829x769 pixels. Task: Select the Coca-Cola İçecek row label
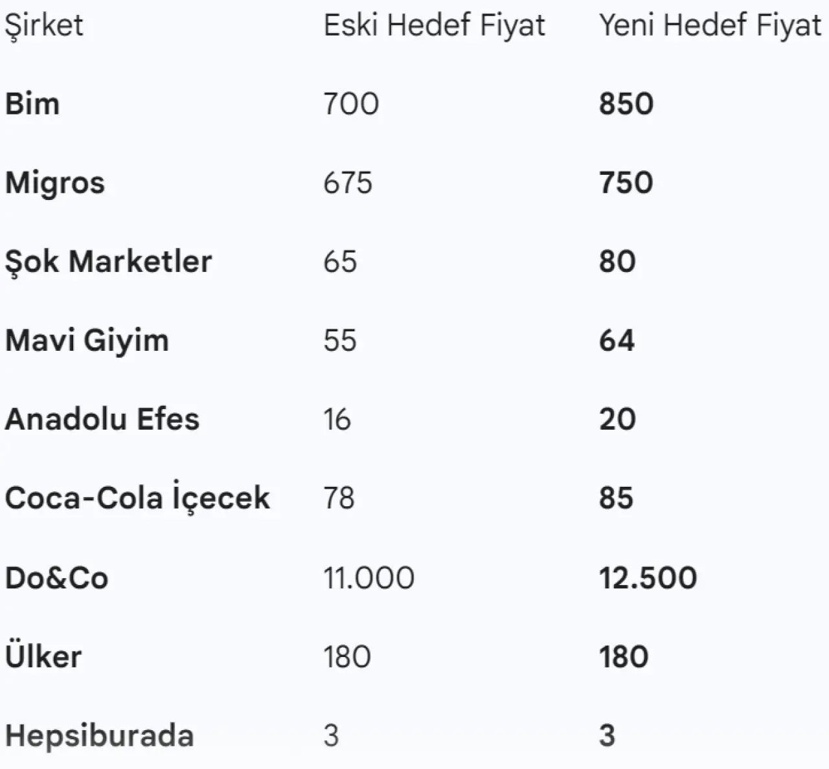[x=137, y=498]
